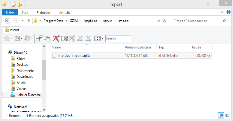Click the close window red X icon
Viewport: 233px width, 121px height.
(64, 38)
